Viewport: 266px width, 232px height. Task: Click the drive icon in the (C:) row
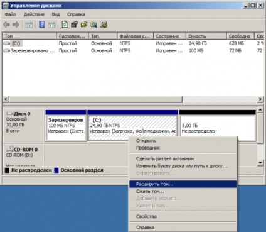7,43
